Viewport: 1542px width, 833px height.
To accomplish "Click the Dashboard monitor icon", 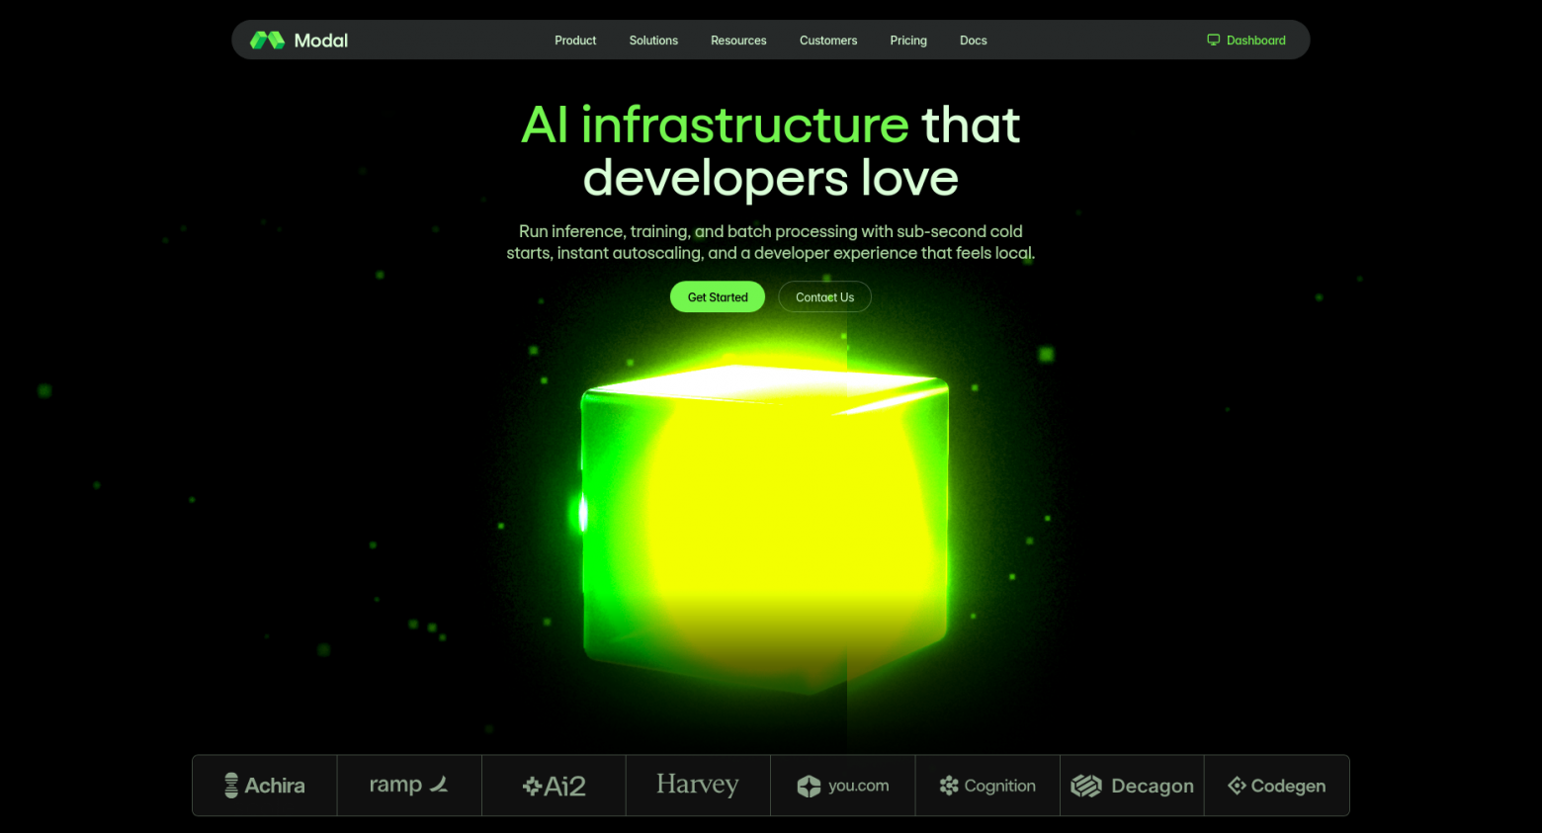I will coord(1213,41).
